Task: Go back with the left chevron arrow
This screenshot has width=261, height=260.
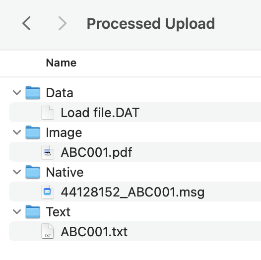Action: click(x=26, y=23)
